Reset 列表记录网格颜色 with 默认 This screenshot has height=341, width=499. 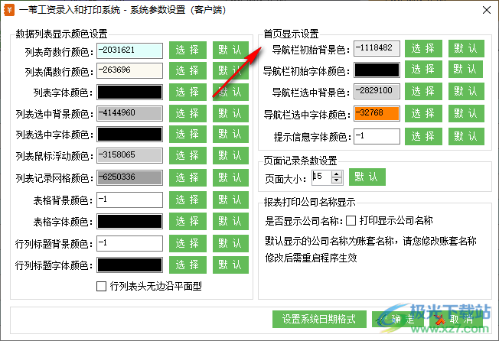click(230, 177)
